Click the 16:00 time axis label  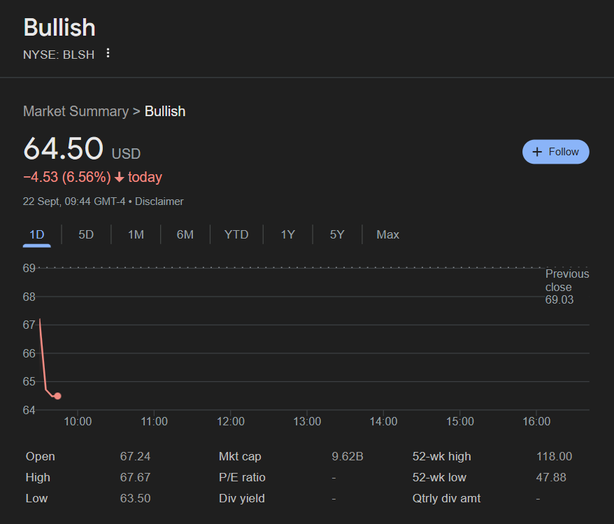click(x=536, y=421)
